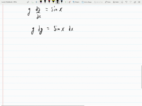Activate the Lasso Select tool

[x=32, y=2]
